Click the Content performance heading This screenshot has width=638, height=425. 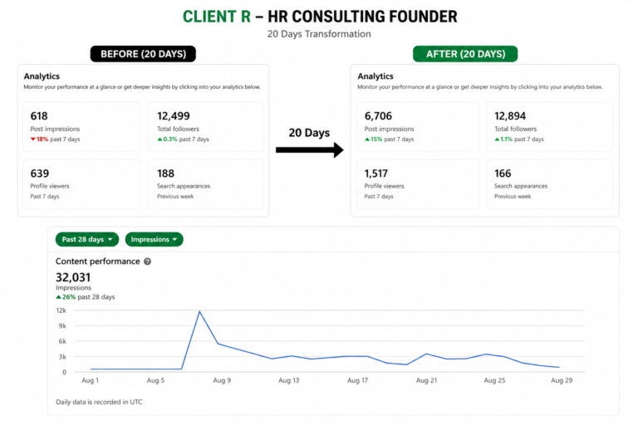[x=98, y=261]
